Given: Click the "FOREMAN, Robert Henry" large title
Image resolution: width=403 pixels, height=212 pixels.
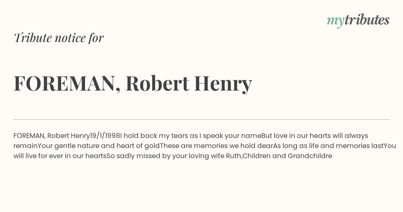Looking at the screenshot, I should point(133,83).
